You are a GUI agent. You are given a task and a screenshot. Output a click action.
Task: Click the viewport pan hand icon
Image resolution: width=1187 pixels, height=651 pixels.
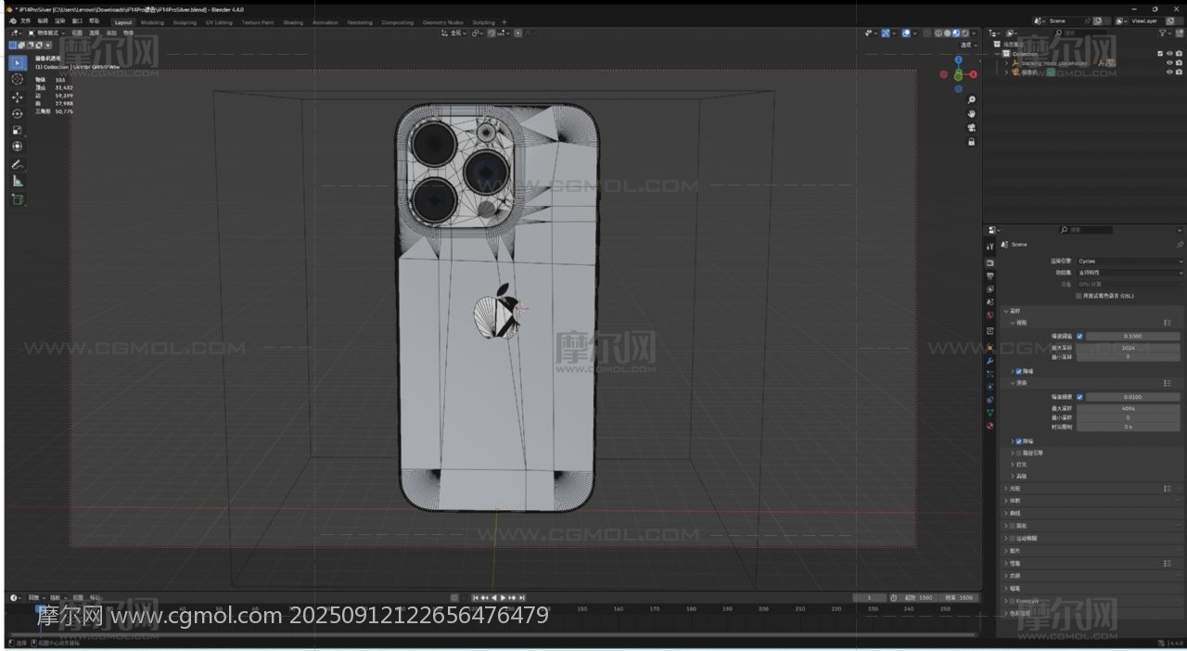point(971,113)
